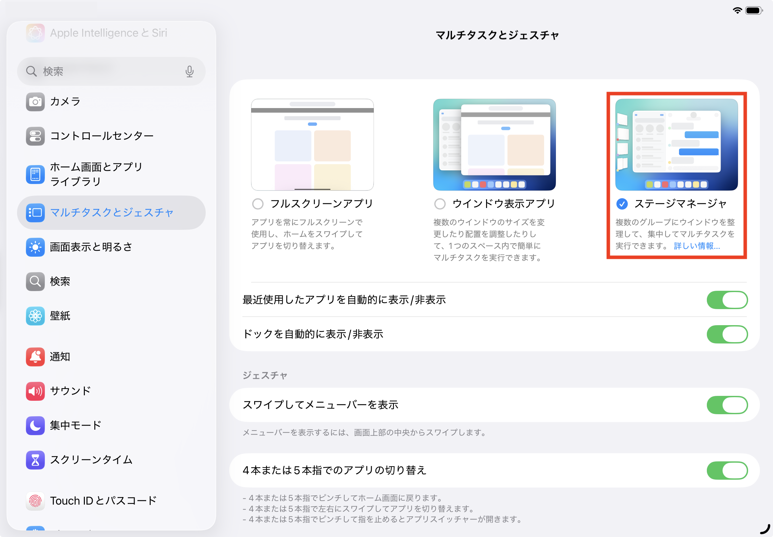
Task: Click the Stage Manager preview thumbnail
Action: tap(676, 145)
